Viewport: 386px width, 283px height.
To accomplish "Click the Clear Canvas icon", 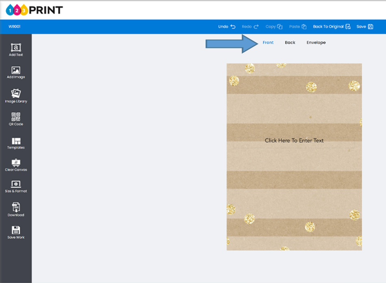I will 16,165.
